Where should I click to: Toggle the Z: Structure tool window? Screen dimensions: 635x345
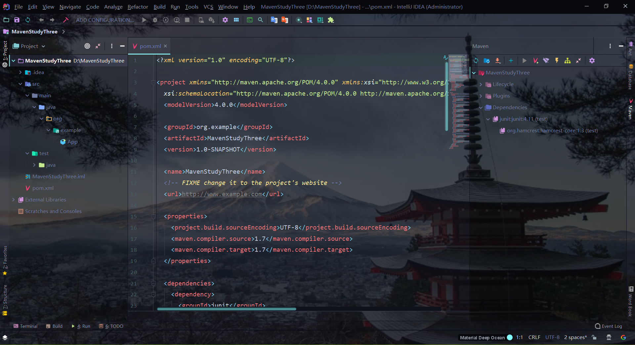(5, 300)
